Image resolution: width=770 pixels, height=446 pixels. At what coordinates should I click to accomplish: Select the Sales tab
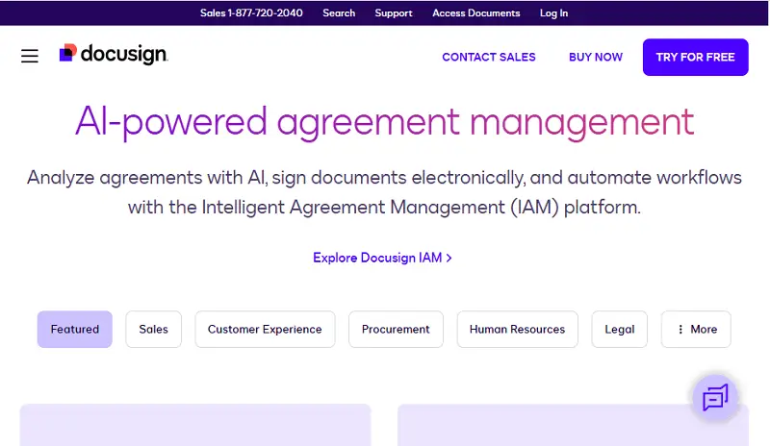(153, 330)
